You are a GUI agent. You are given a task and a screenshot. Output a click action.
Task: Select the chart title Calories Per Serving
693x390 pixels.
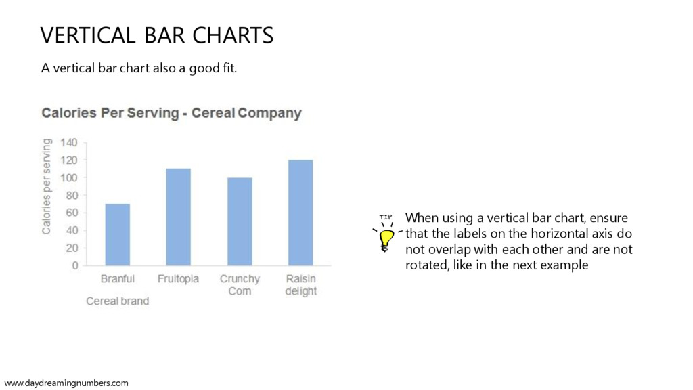(171, 113)
